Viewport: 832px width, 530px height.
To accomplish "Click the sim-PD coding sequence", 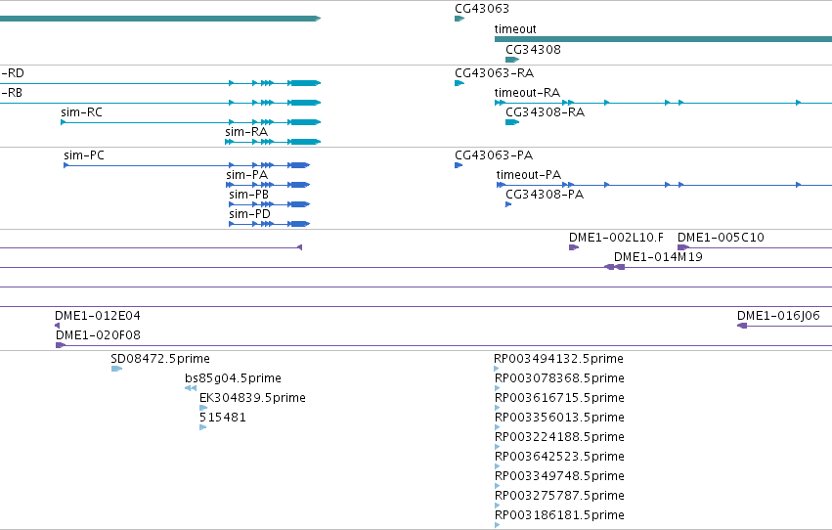I will click(x=270, y=224).
